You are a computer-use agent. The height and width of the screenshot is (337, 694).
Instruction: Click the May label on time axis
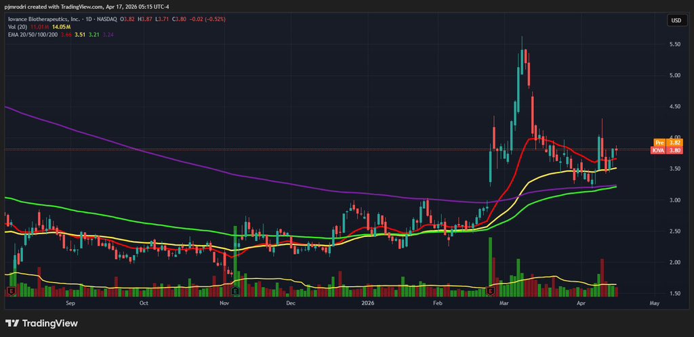coord(655,303)
